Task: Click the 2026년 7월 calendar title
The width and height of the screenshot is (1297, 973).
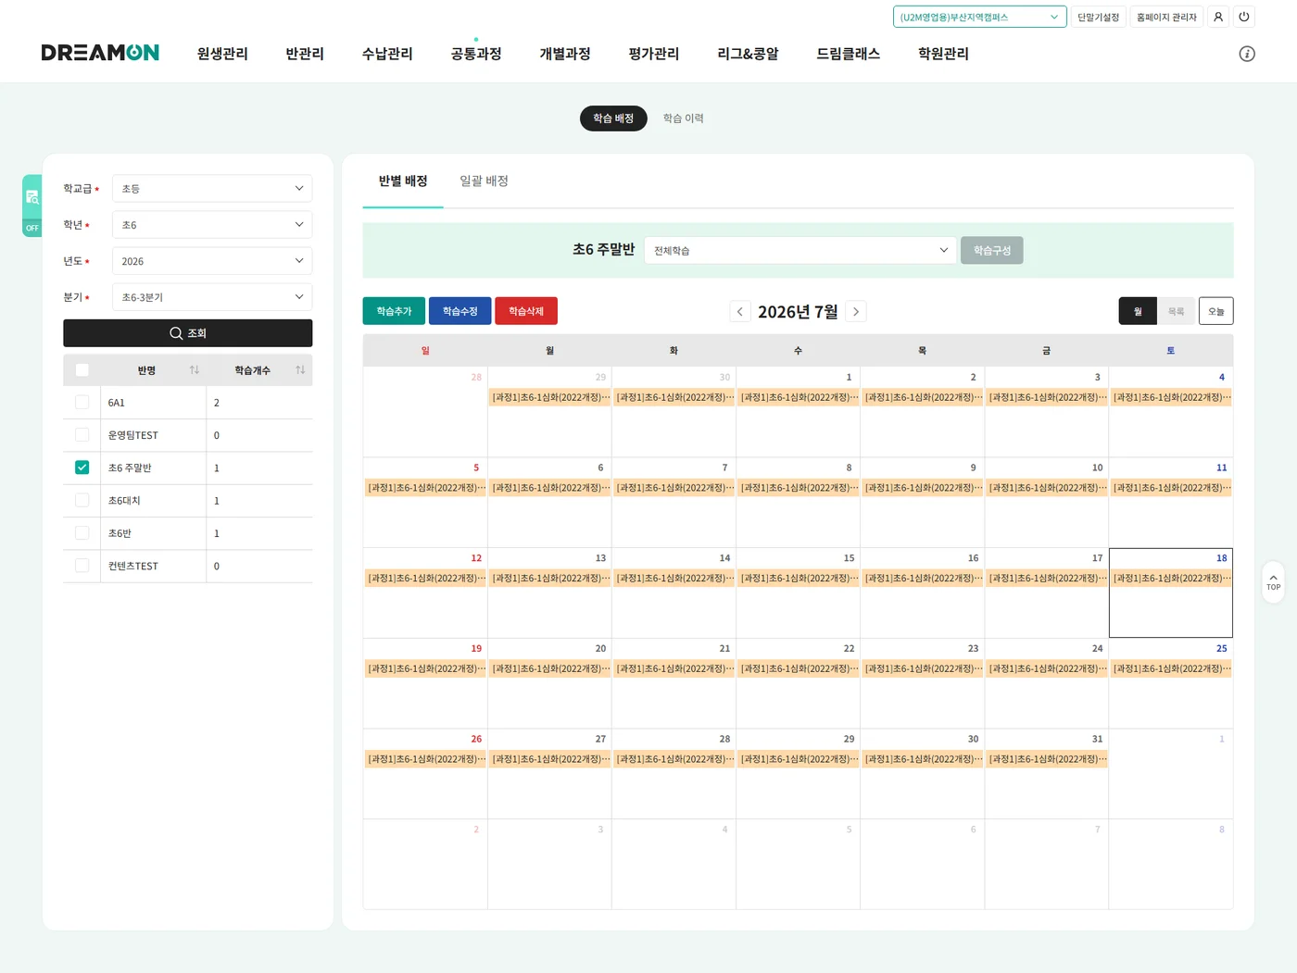Action: pos(798,312)
